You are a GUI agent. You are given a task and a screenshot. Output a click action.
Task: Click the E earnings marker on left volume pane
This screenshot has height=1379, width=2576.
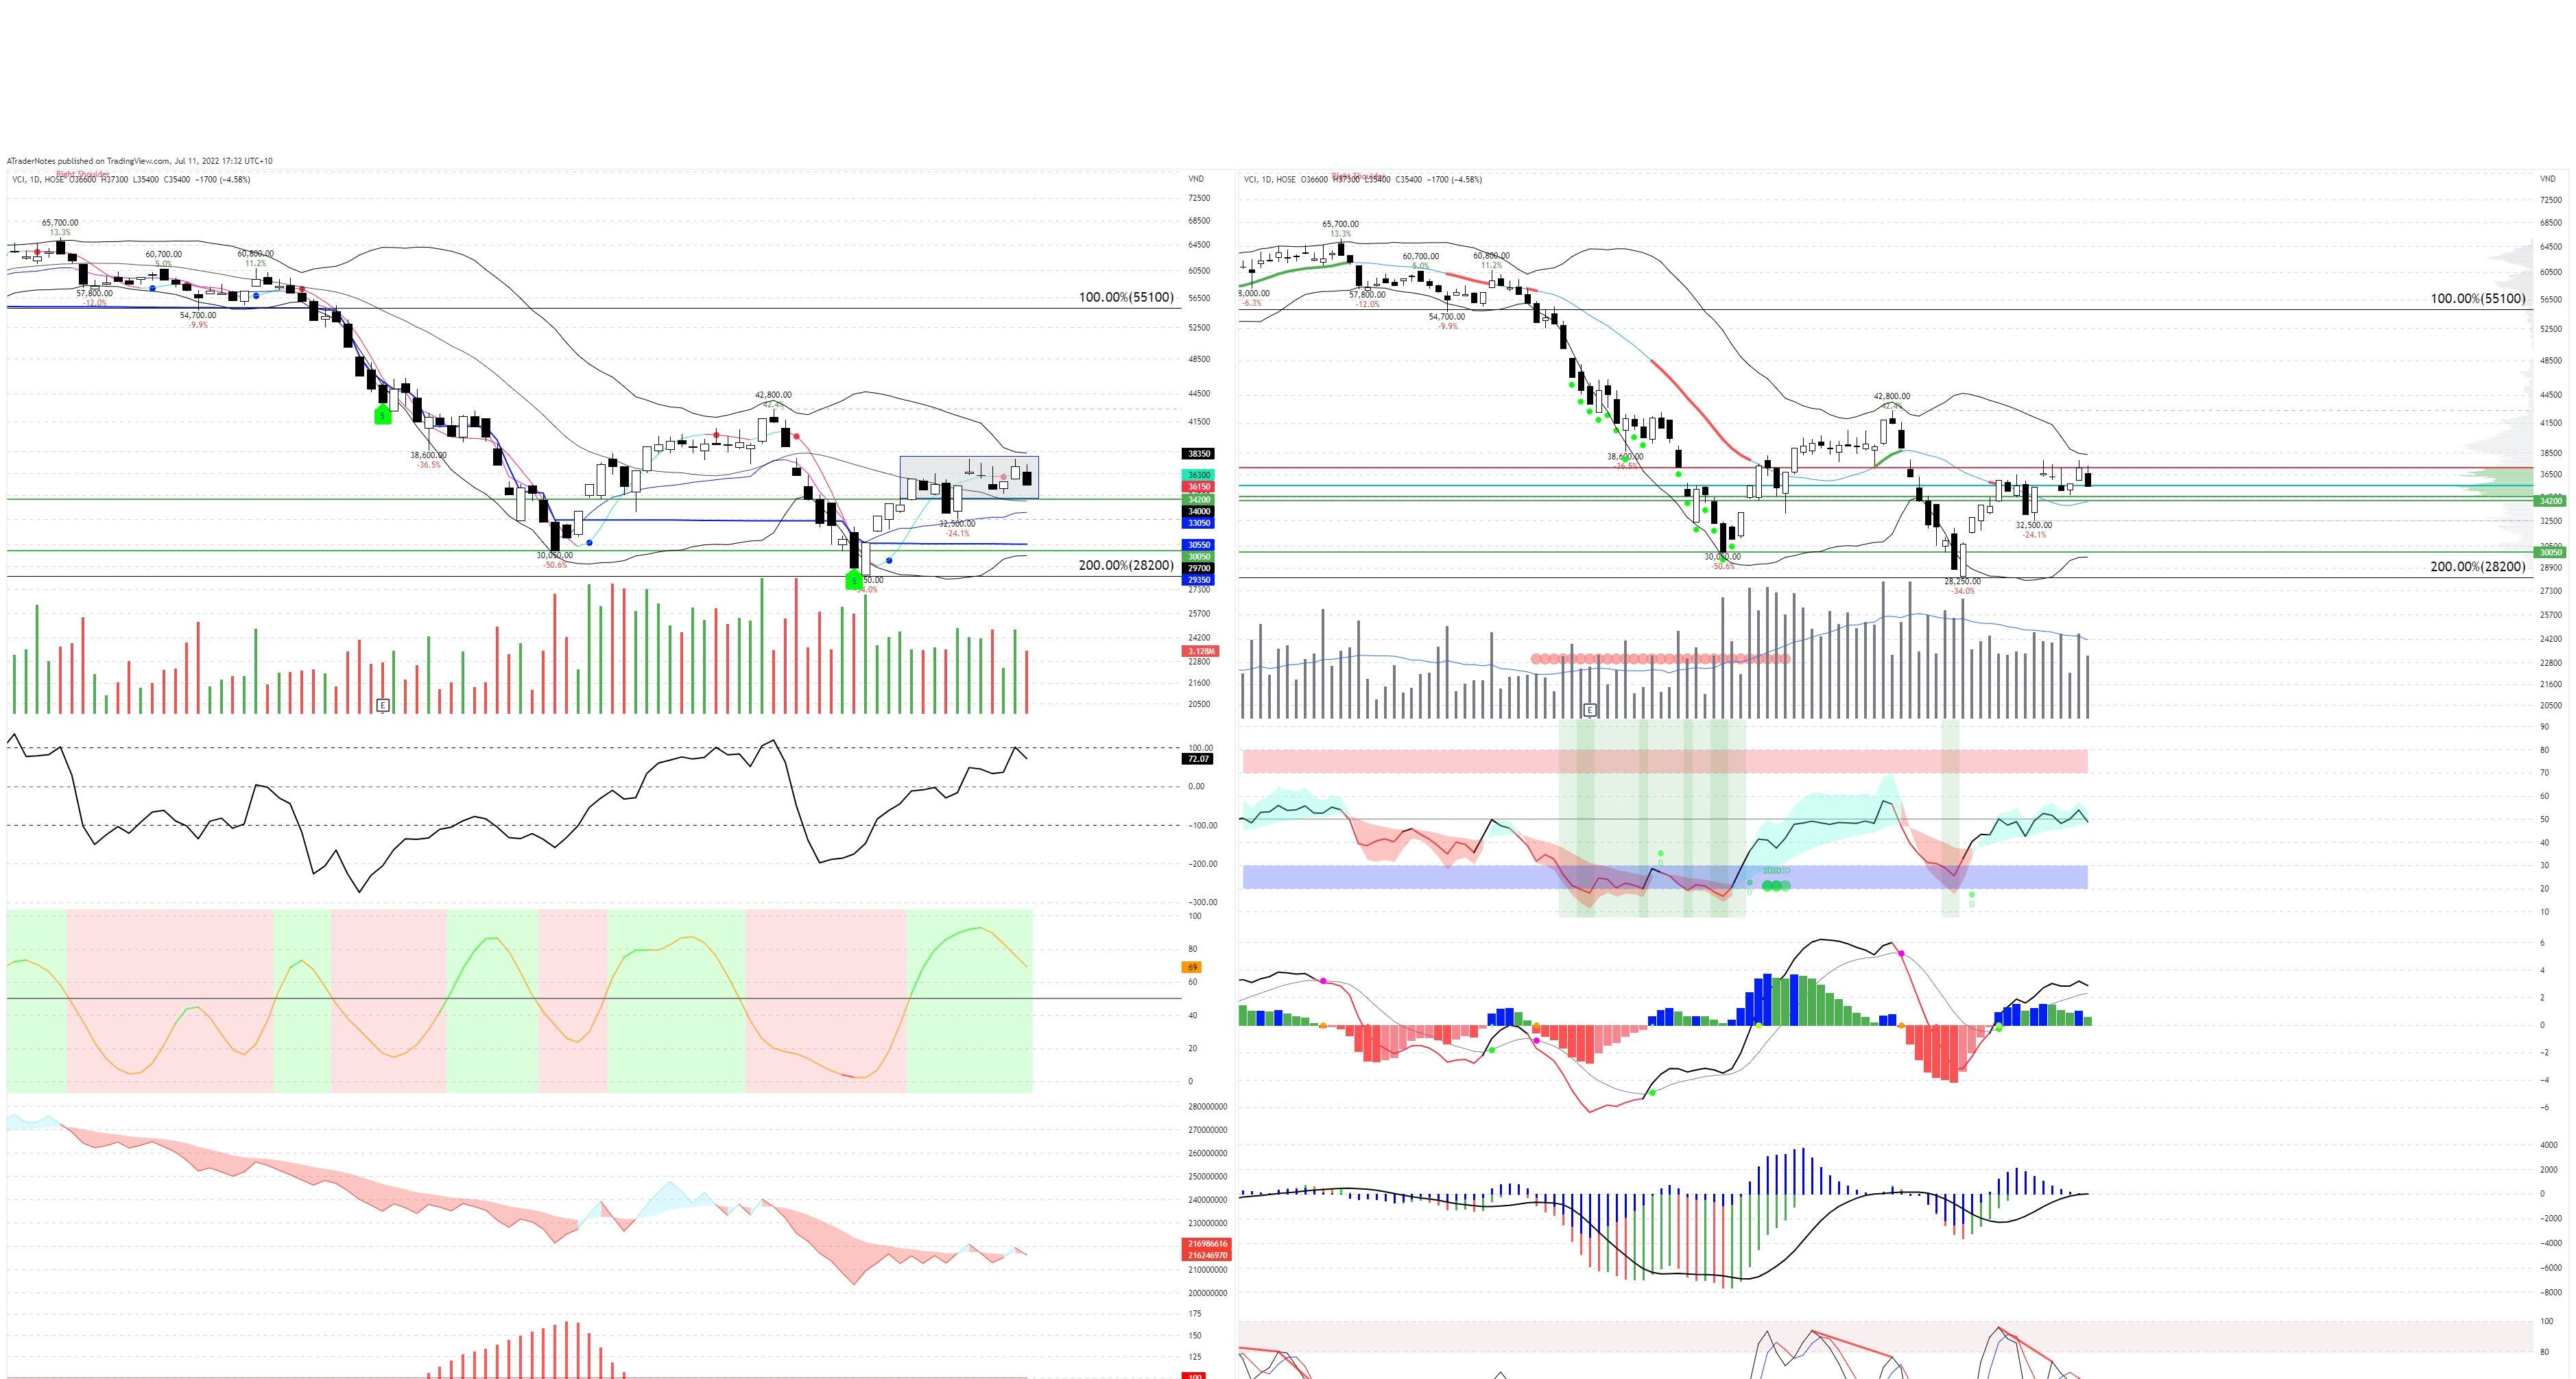381,705
